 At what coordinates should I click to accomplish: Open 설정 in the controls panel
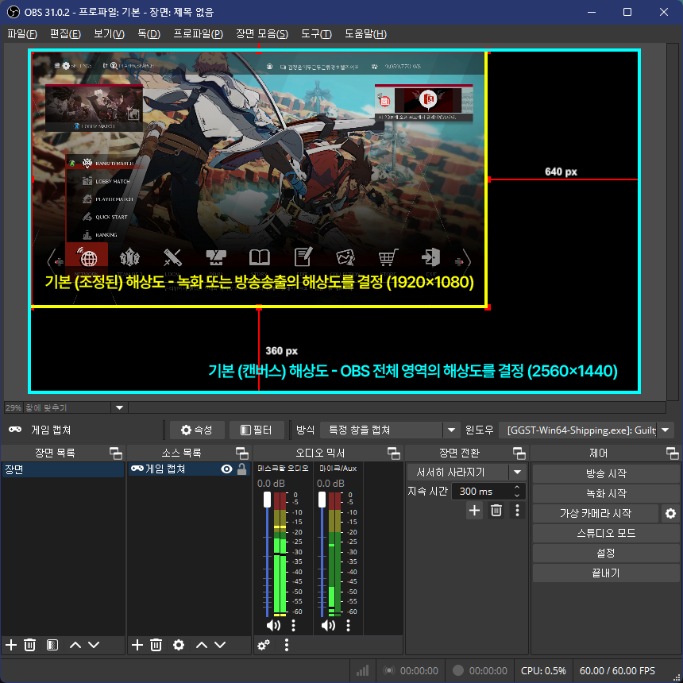point(606,554)
